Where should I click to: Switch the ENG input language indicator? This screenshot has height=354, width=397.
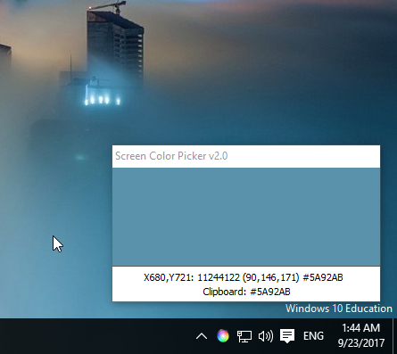pyautogui.click(x=313, y=336)
